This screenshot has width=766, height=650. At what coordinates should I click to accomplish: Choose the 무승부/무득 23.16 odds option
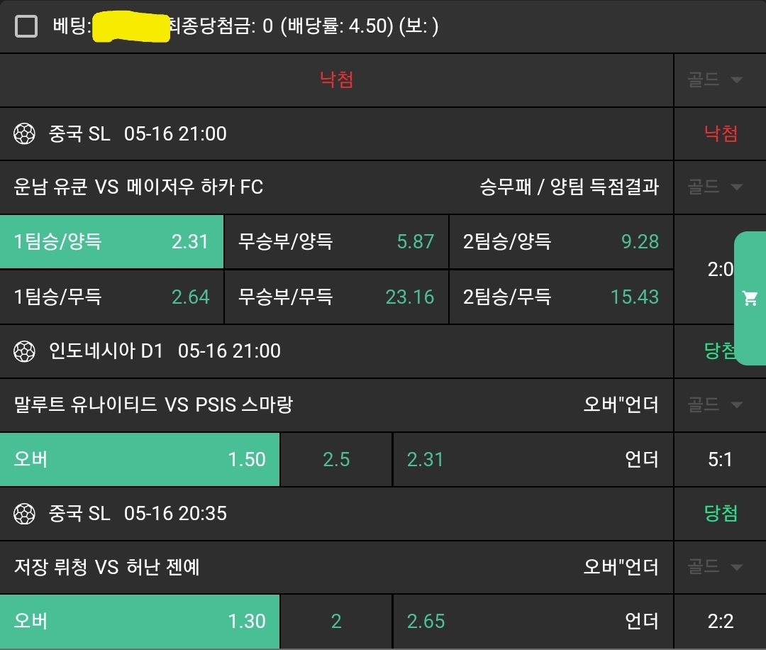coord(335,297)
